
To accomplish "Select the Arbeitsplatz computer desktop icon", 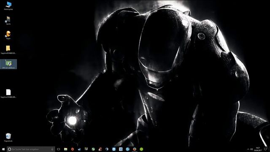I will coord(8,5).
